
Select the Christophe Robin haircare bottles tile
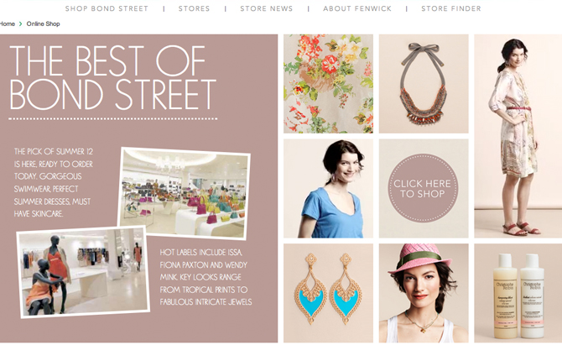click(x=518, y=293)
